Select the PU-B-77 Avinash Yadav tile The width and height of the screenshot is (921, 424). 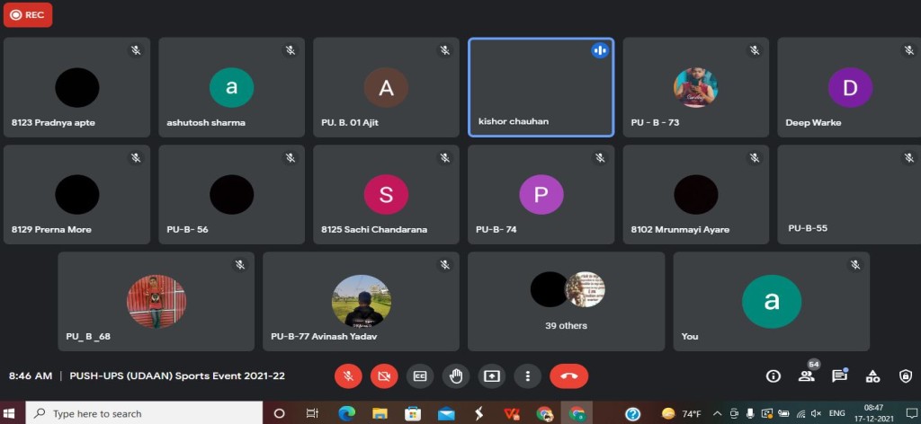click(x=361, y=302)
